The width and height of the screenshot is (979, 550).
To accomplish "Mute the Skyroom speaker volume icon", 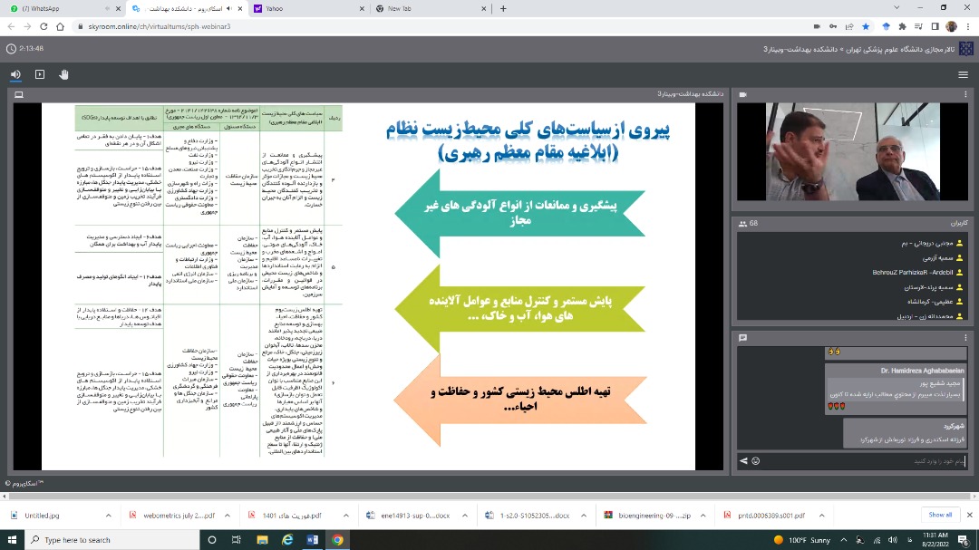I will (x=15, y=74).
